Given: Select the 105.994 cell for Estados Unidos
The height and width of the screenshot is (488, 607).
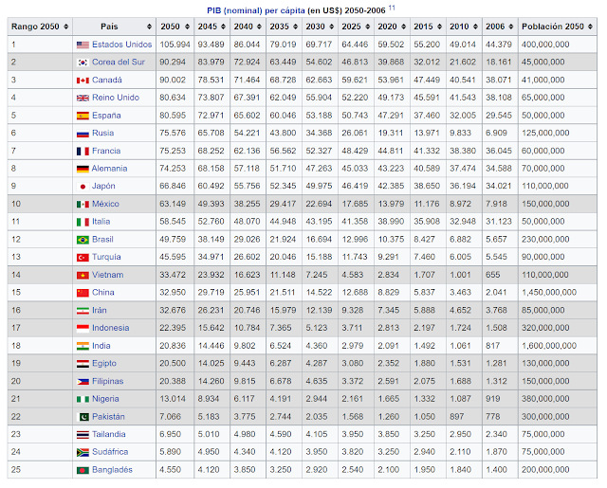Looking at the screenshot, I should 175,45.
